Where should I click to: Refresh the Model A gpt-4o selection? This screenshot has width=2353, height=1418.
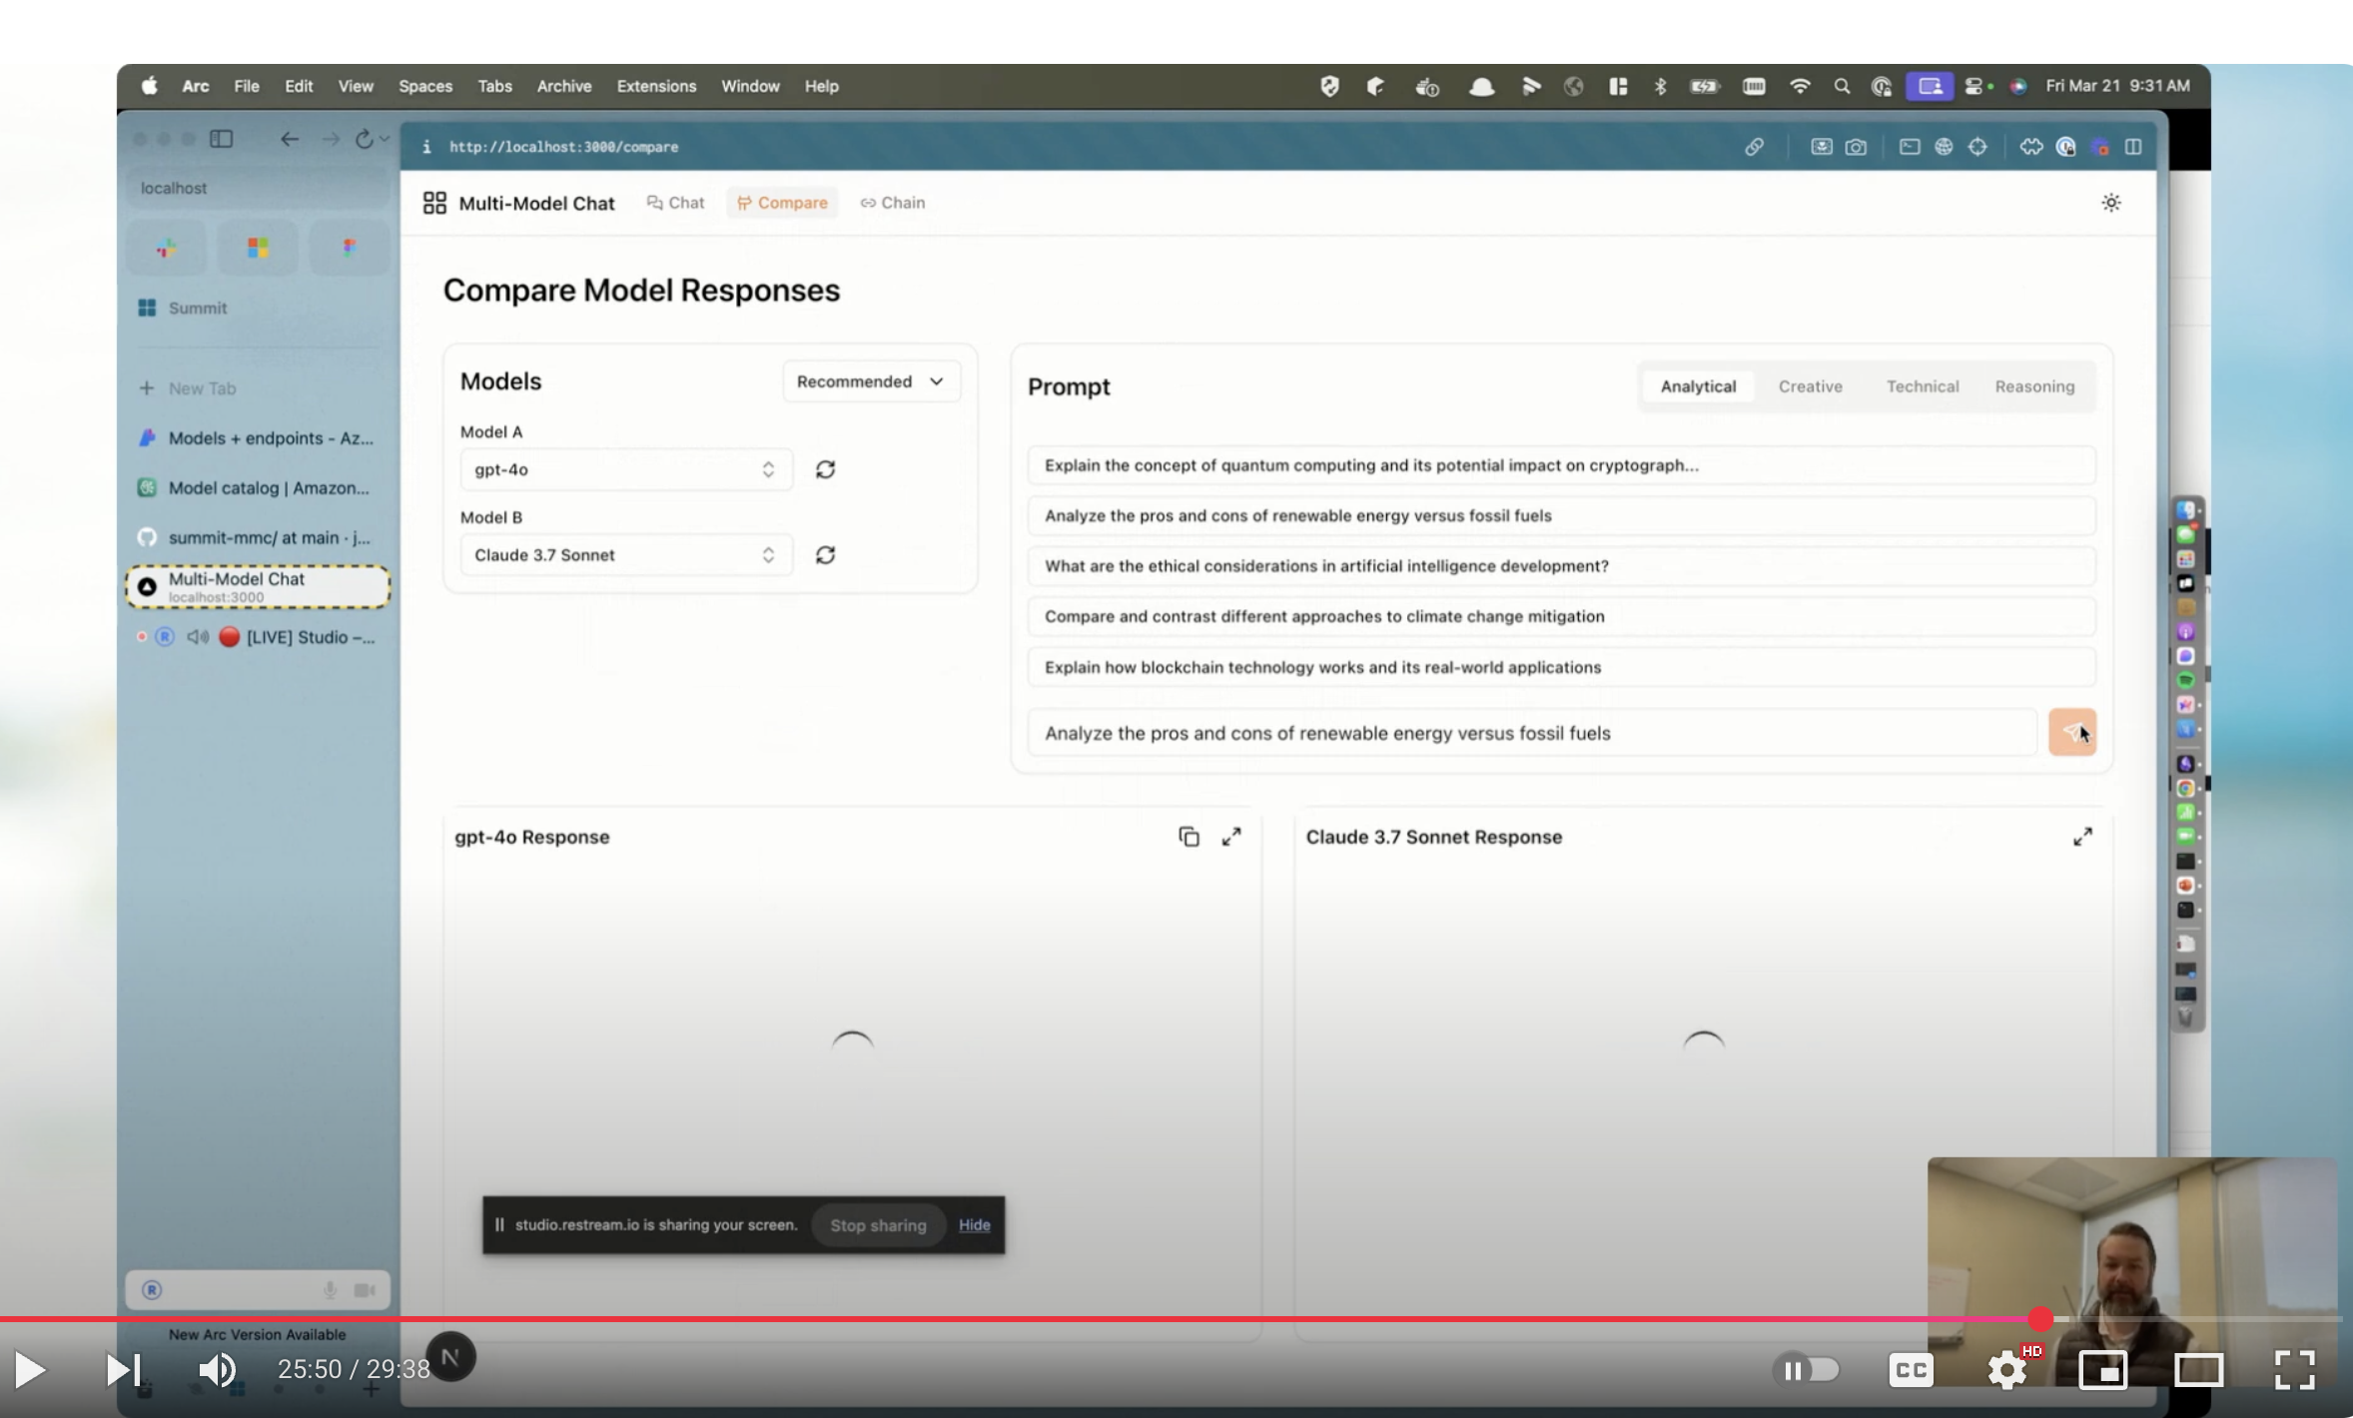825,468
